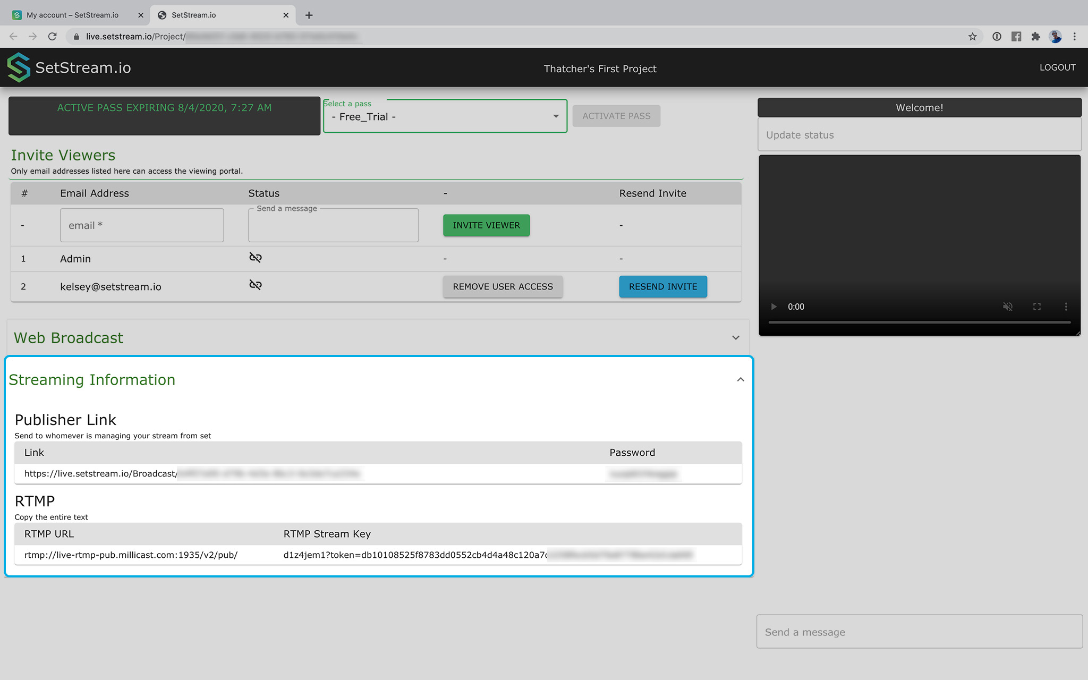Expand the Web Broadcast section
1088x680 pixels.
(736, 338)
